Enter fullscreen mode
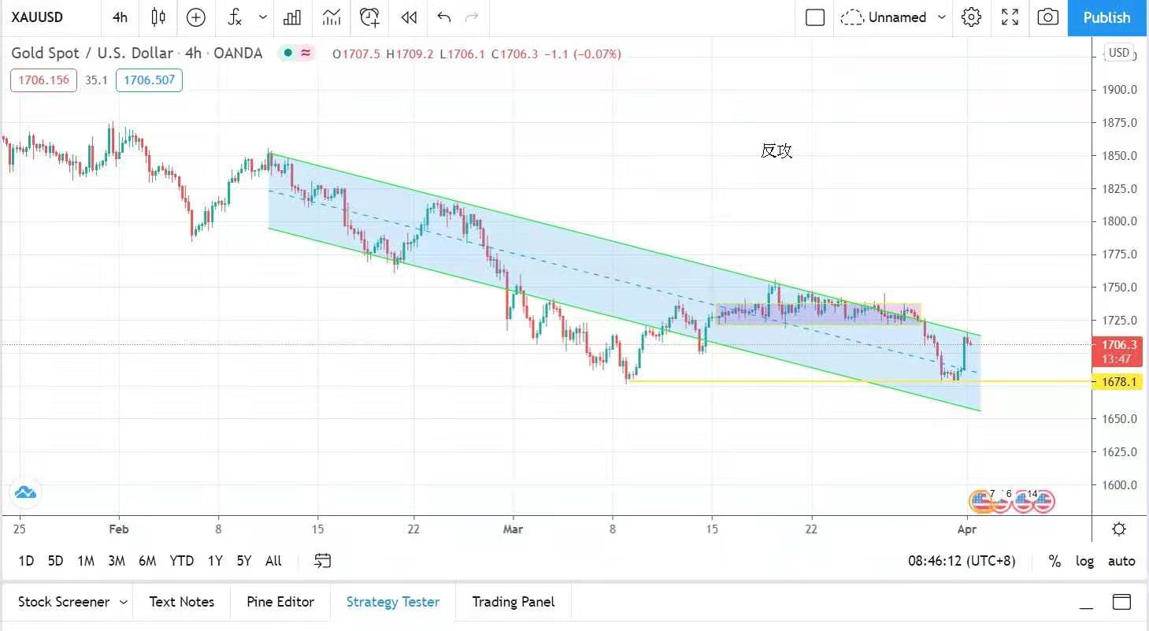 pos(1010,17)
